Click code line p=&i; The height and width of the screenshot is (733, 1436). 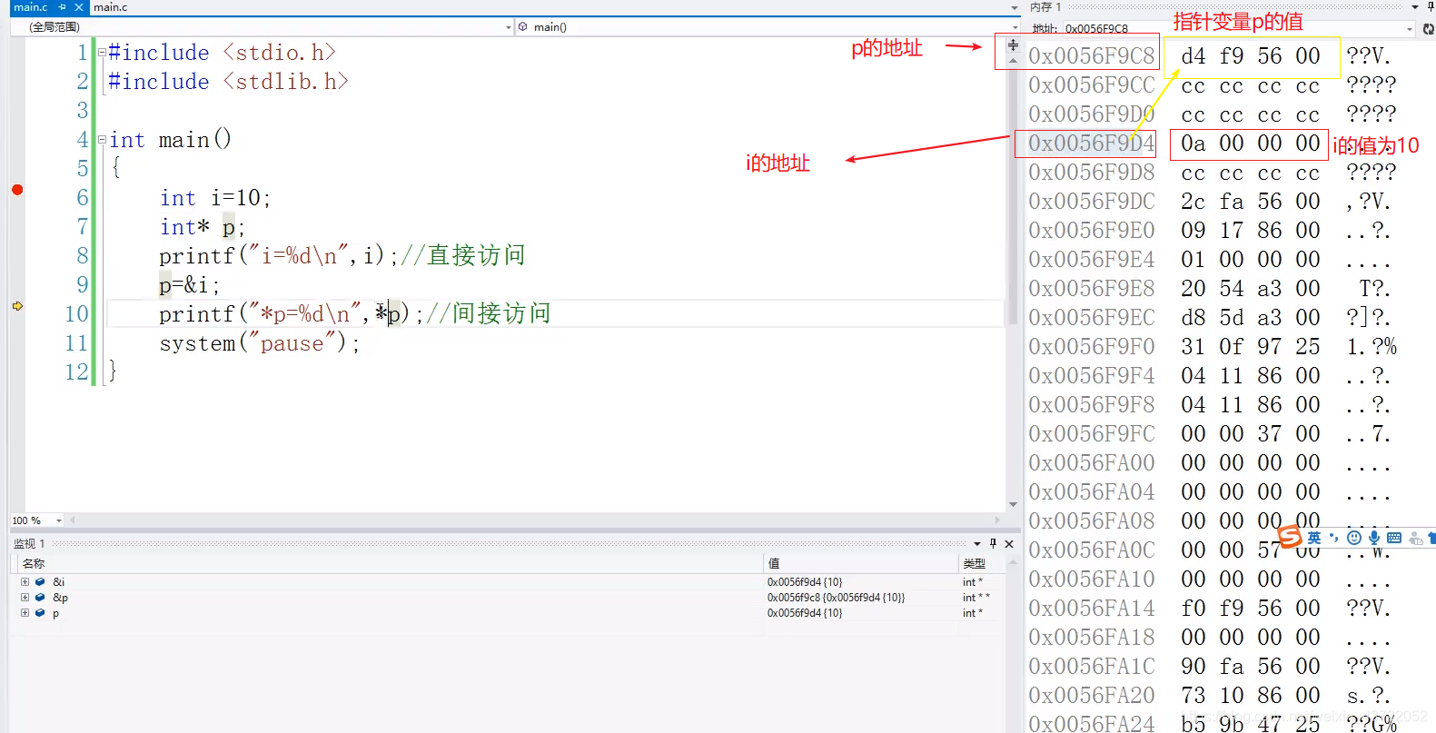click(190, 285)
